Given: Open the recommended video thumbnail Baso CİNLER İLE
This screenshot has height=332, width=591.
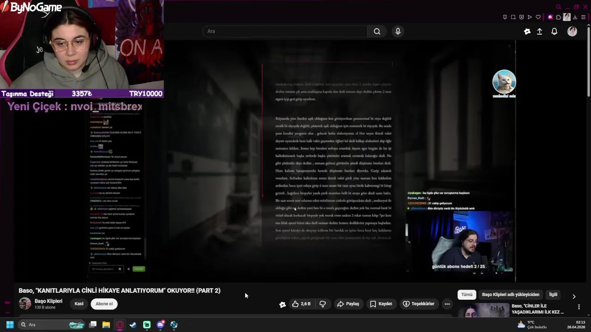Looking at the screenshot, I should coord(483,311).
